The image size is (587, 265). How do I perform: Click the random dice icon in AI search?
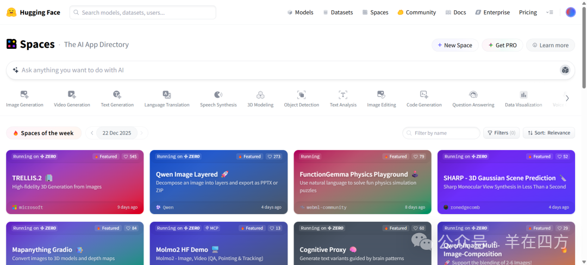coord(565,70)
